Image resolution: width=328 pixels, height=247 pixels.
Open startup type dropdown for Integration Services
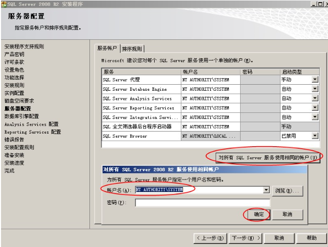pyautogui.click(x=315, y=117)
